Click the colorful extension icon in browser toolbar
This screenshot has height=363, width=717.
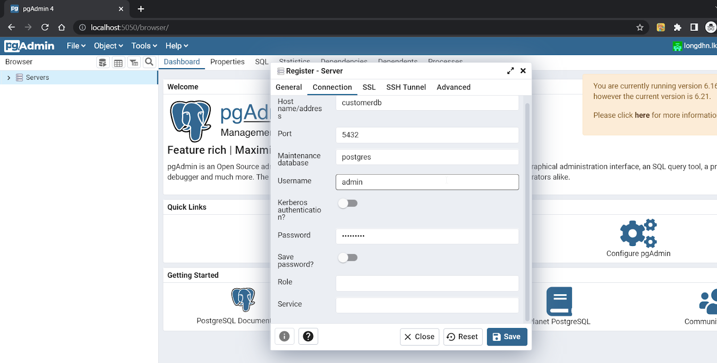coord(661,27)
